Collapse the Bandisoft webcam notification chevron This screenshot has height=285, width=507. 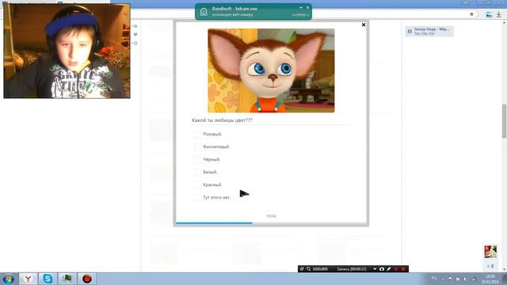(301, 8)
